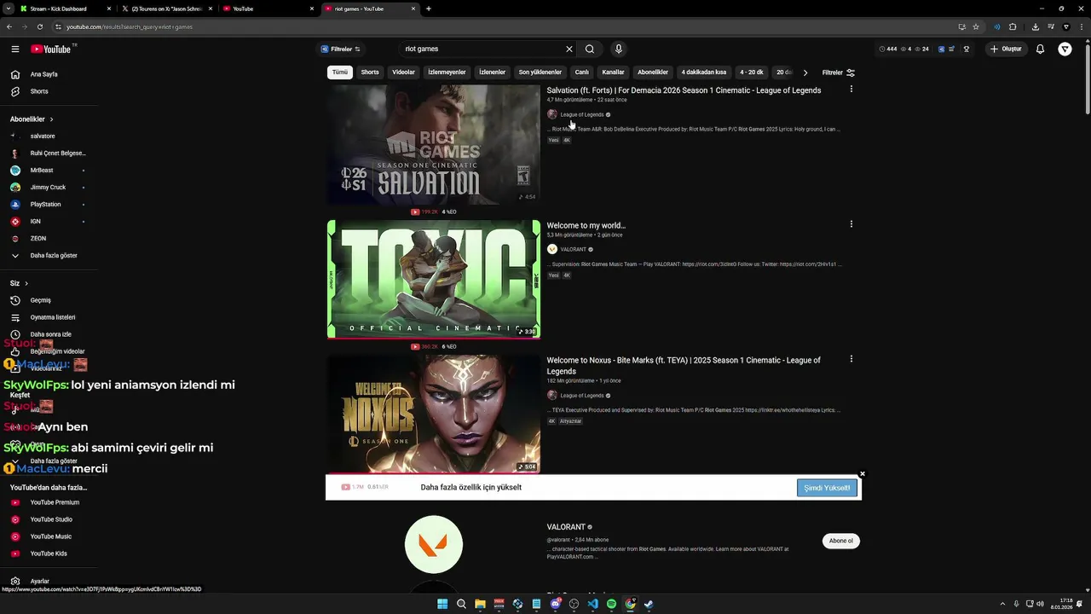Open the Steam taskbar icon
Image resolution: width=1091 pixels, height=614 pixels.
[x=649, y=604]
